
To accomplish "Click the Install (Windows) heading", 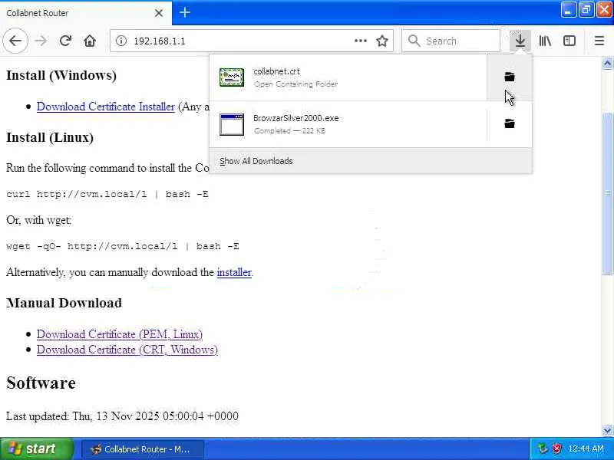I will click(x=61, y=75).
